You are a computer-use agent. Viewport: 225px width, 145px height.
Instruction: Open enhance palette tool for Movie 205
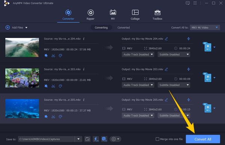pyautogui.click(x=60, y=116)
